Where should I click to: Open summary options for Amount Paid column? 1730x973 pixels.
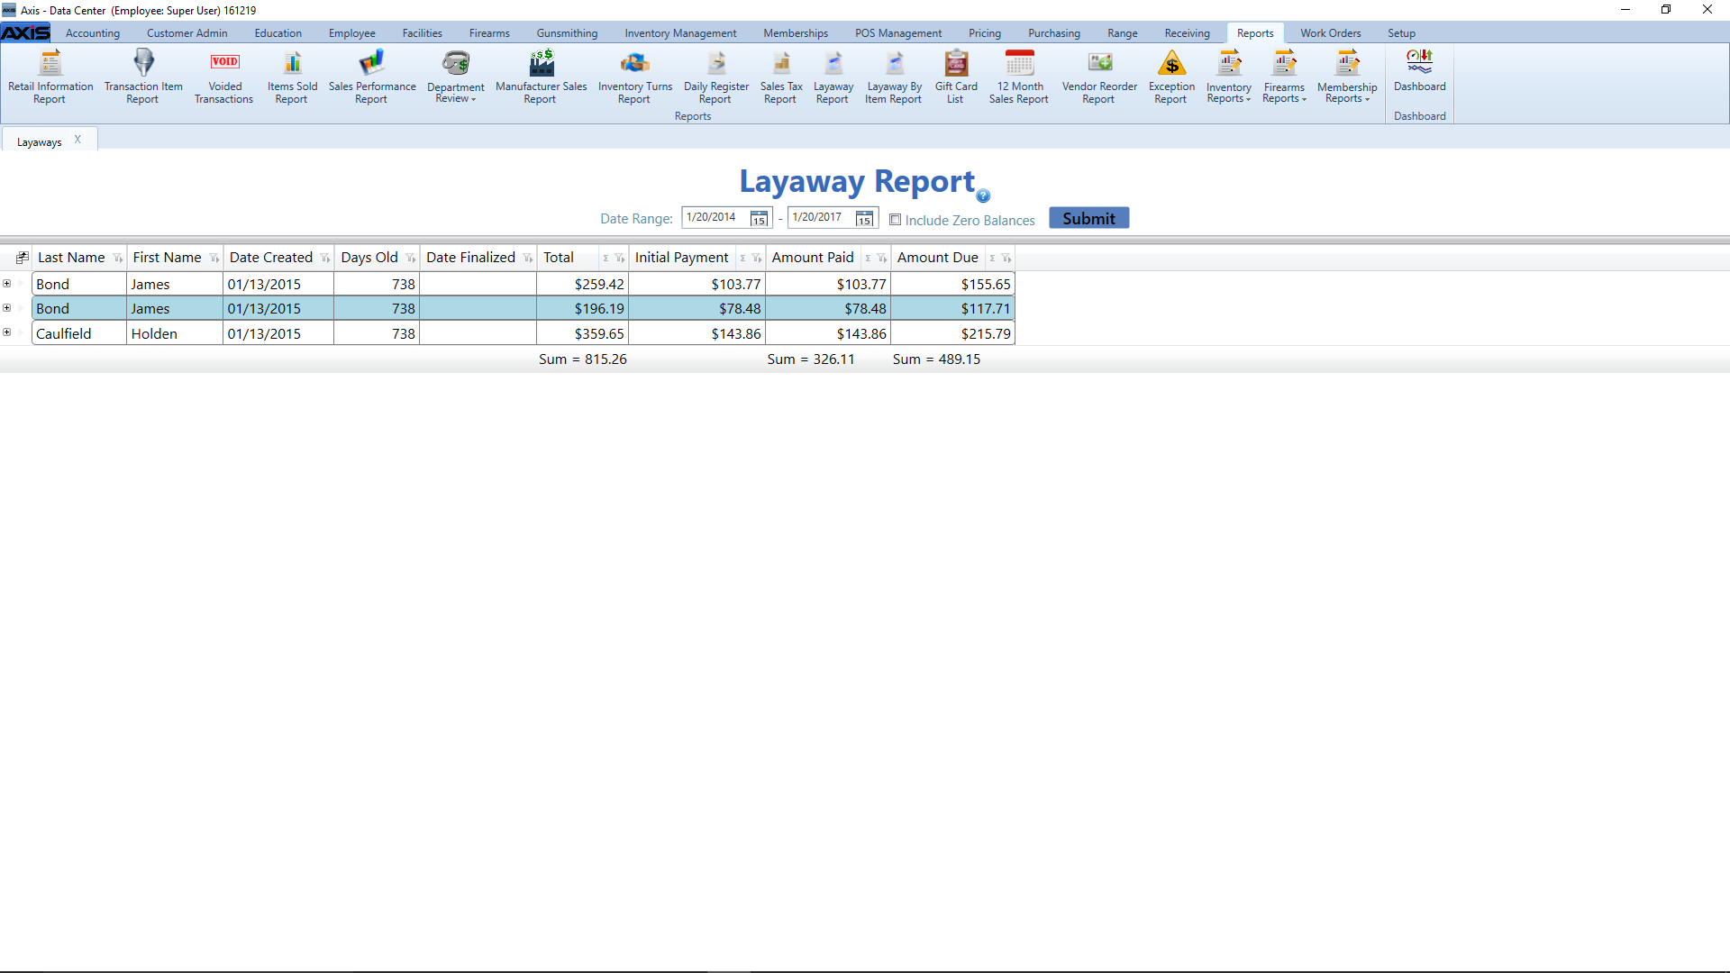[868, 259]
